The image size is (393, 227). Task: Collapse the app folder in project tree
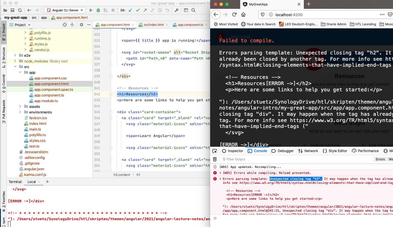coord(20,72)
